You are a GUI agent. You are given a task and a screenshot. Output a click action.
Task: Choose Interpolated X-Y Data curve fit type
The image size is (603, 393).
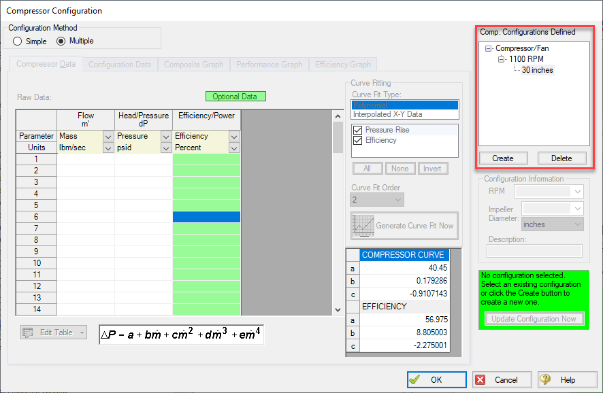pyautogui.click(x=387, y=114)
